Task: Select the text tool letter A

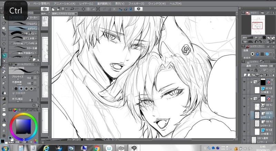Action: pos(4,120)
